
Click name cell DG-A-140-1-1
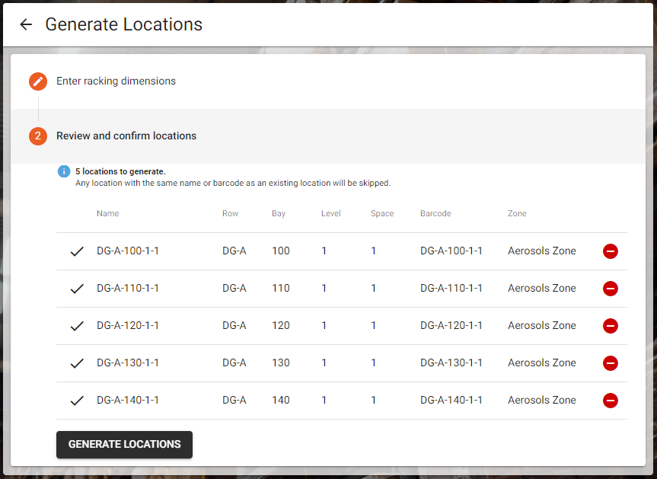pos(128,400)
